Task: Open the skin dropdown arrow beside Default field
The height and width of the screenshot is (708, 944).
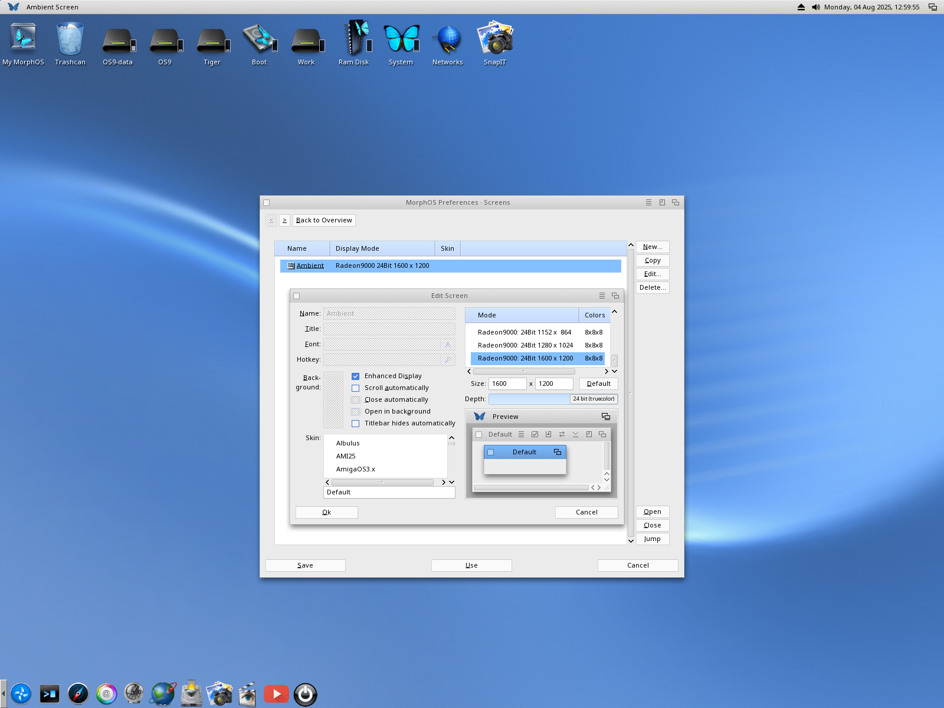Action: pyautogui.click(x=451, y=482)
